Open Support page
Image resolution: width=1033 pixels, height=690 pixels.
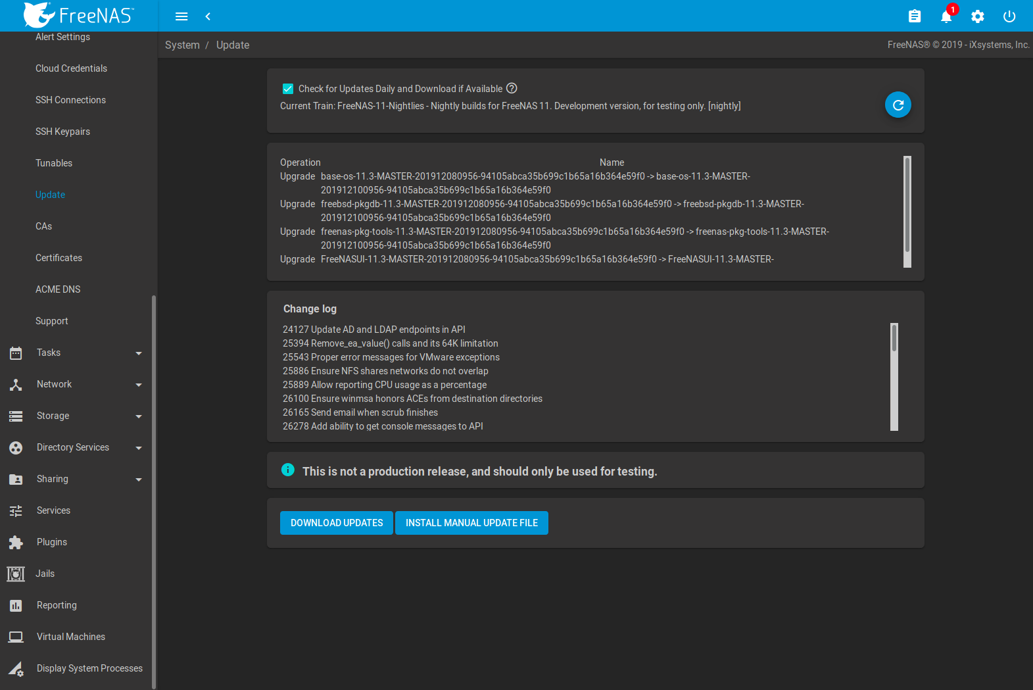pos(51,321)
